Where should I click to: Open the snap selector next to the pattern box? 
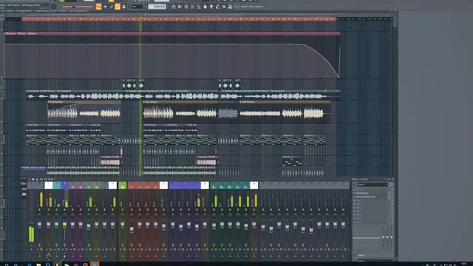(x=137, y=7)
